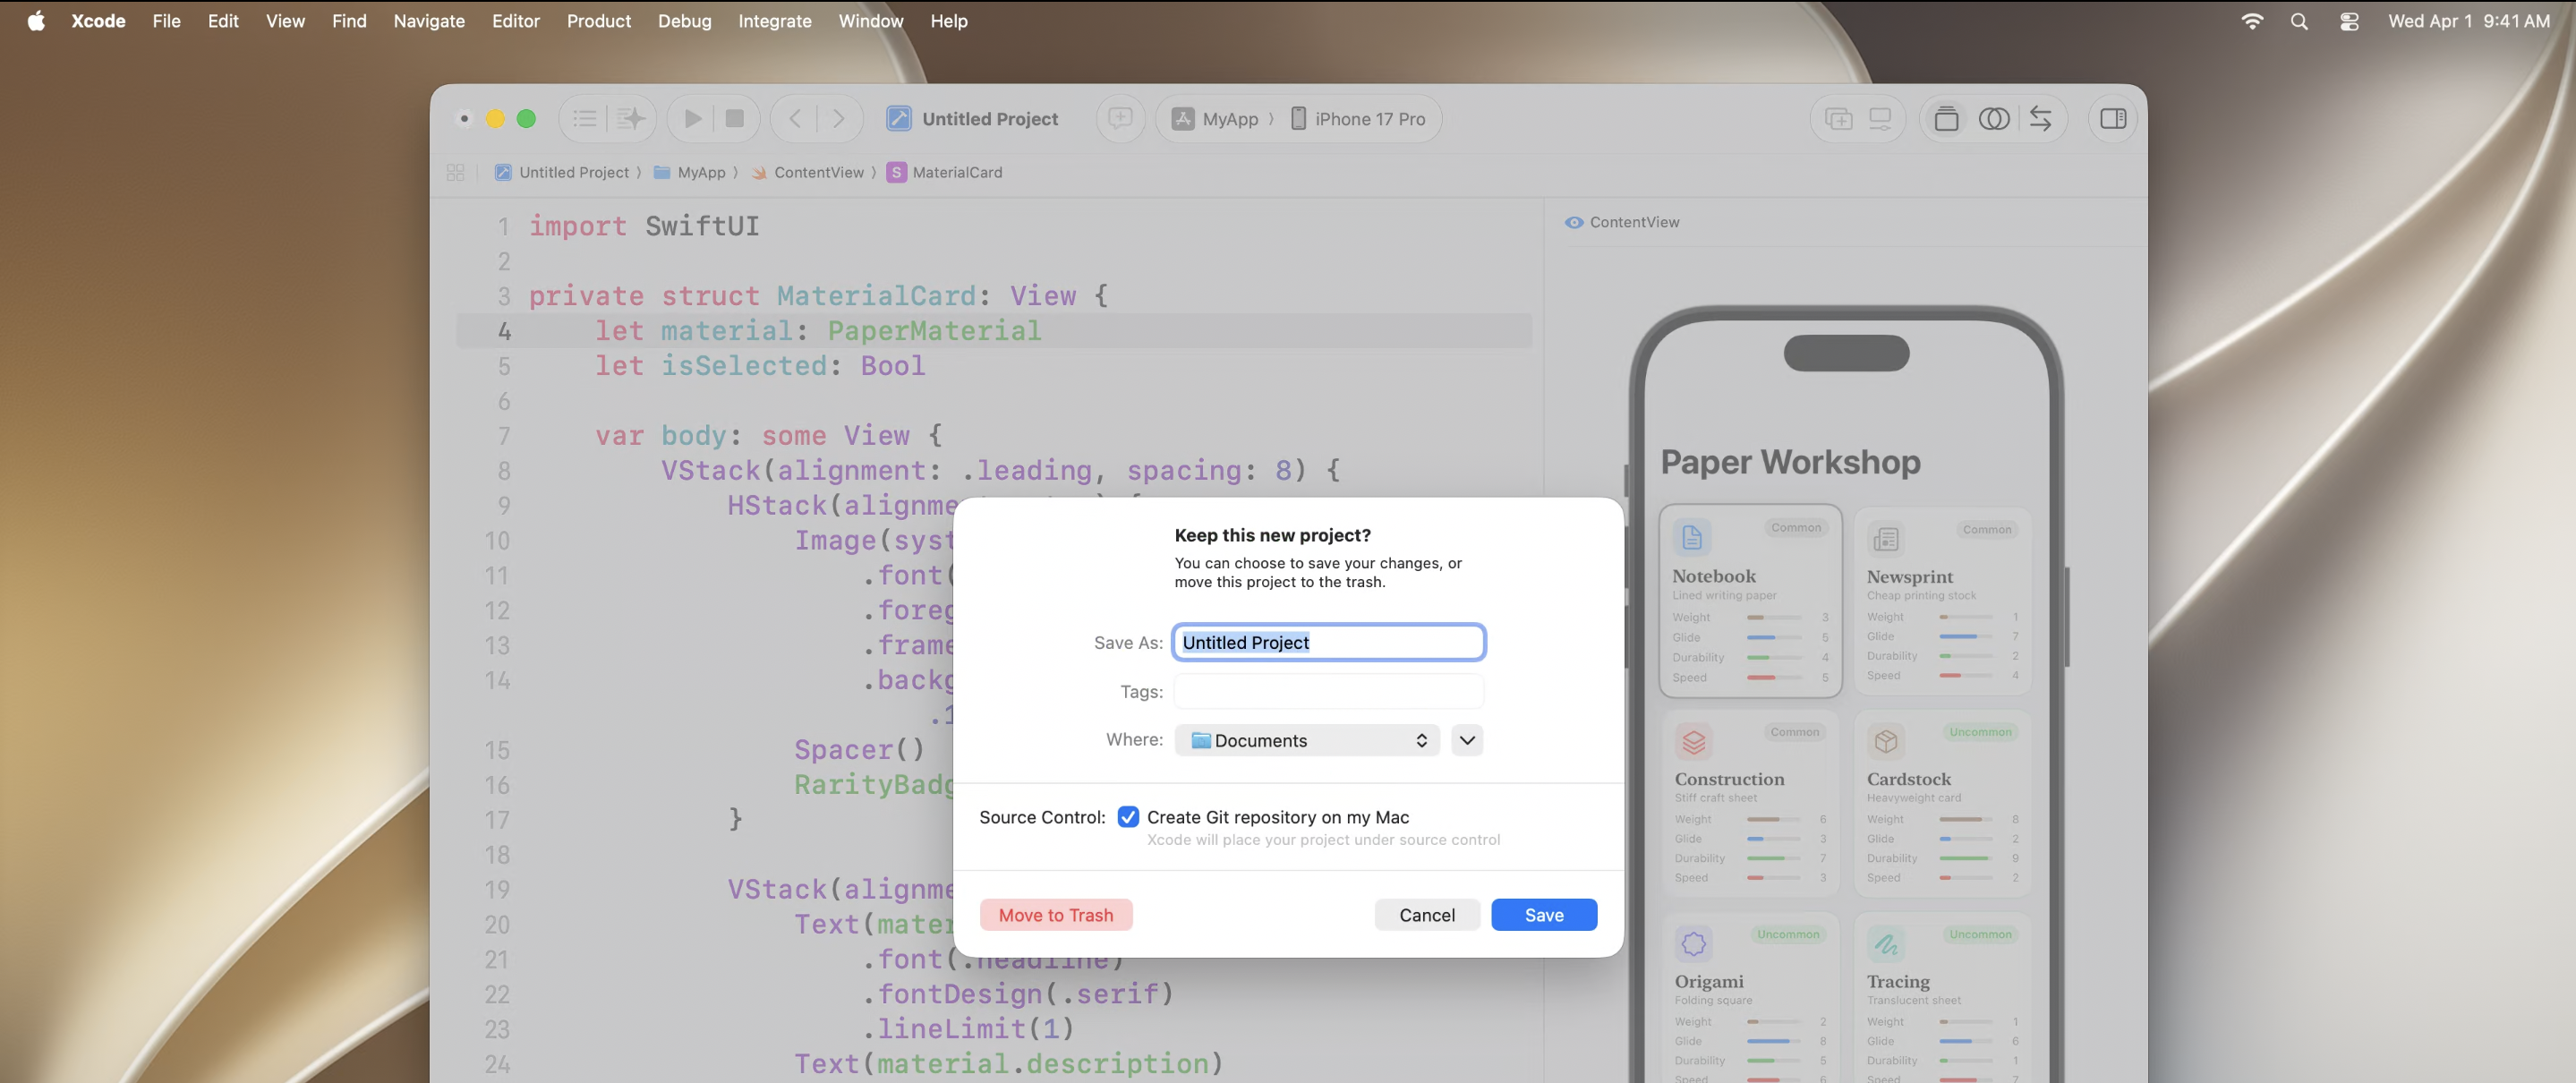Go forward with right chevron arrow
Image resolution: width=2576 pixels, height=1083 pixels.
(839, 119)
